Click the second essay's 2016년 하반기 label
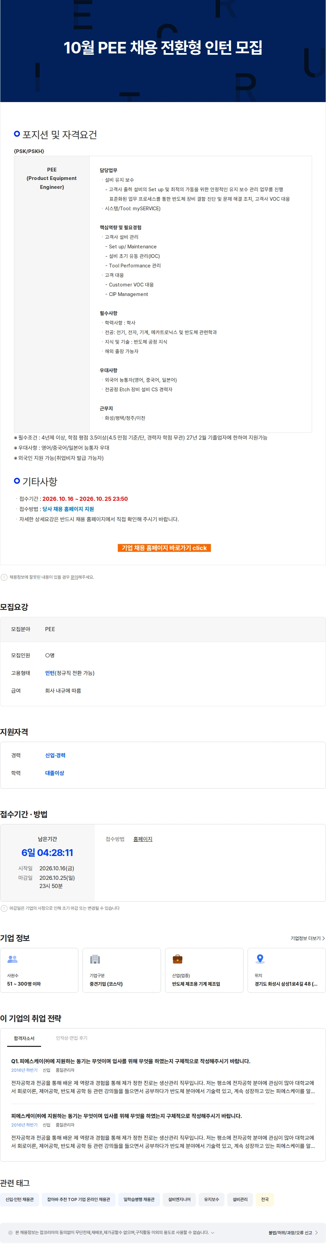326x1250 pixels. coord(25,1125)
